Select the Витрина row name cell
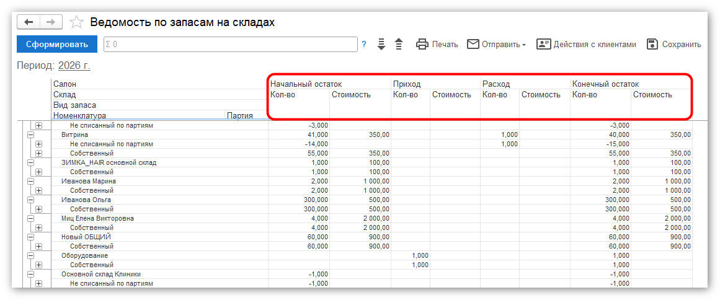 [159, 135]
